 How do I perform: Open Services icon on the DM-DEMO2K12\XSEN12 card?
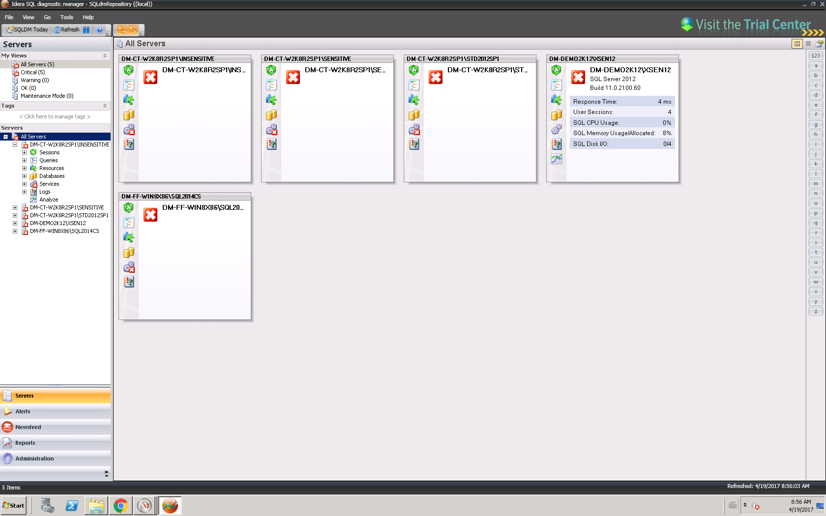[557, 130]
